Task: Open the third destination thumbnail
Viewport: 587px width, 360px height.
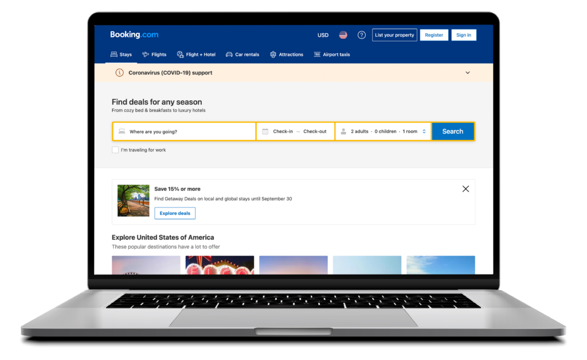Action: (293, 265)
